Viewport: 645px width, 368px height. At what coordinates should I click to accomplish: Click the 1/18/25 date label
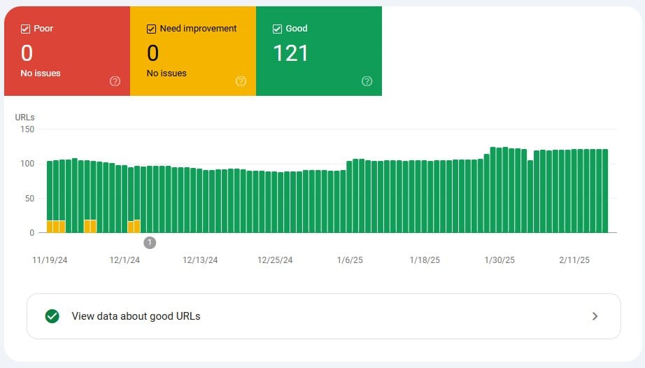pos(425,260)
